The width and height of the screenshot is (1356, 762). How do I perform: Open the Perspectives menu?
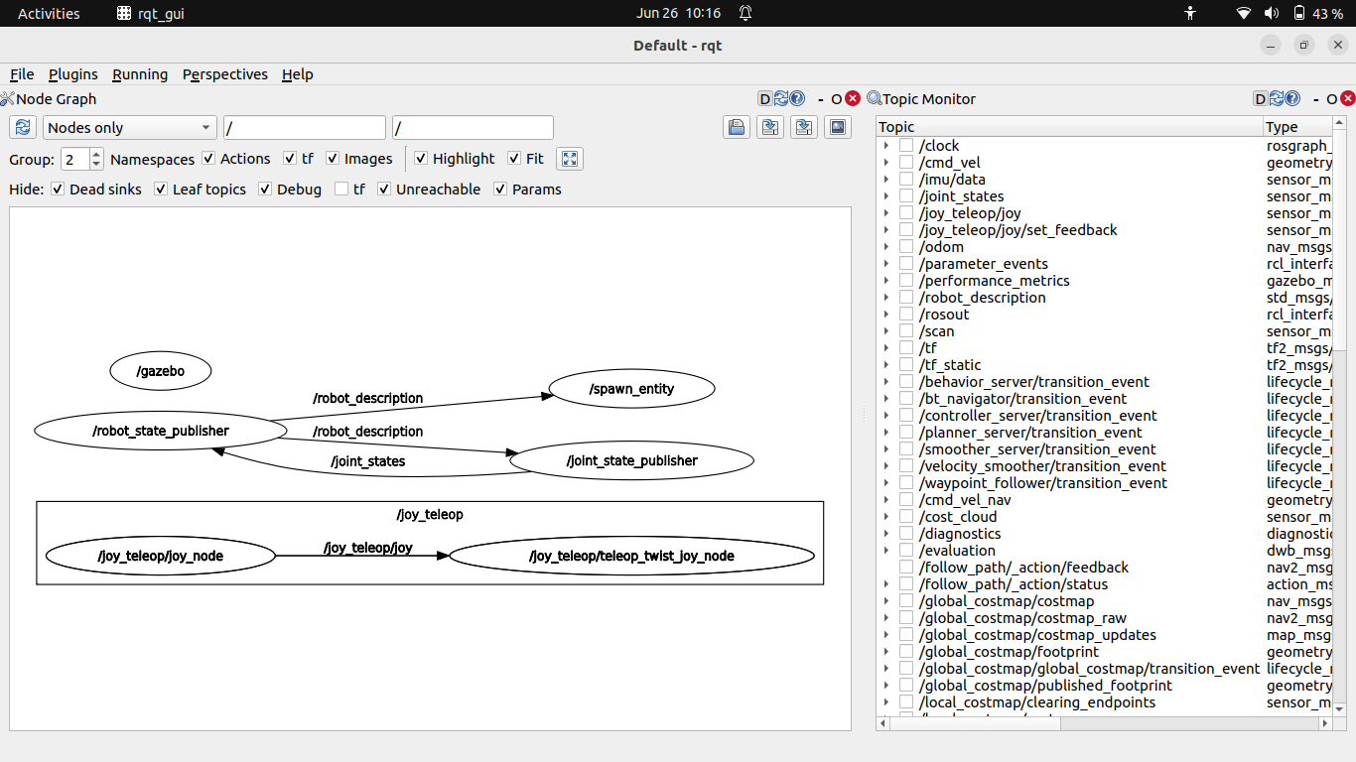[224, 74]
